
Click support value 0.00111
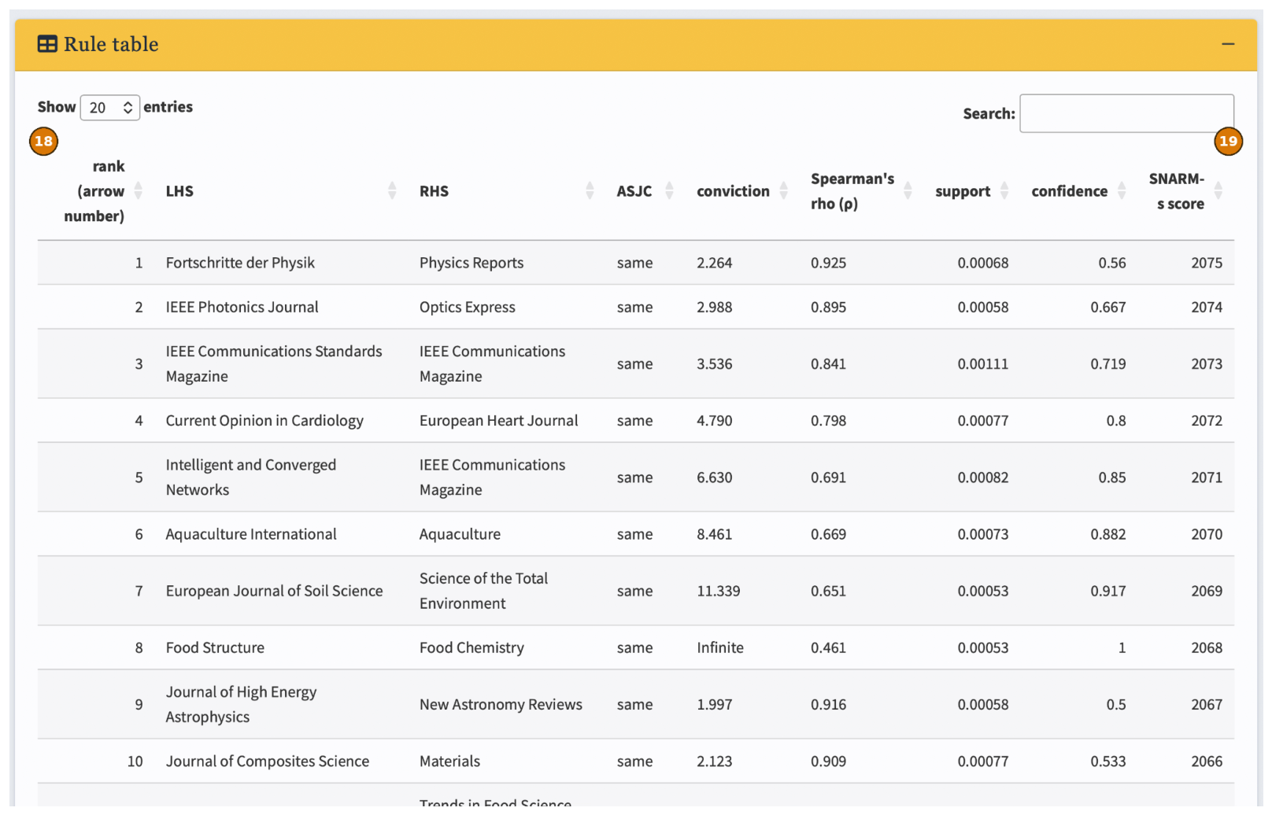(x=982, y=363)
